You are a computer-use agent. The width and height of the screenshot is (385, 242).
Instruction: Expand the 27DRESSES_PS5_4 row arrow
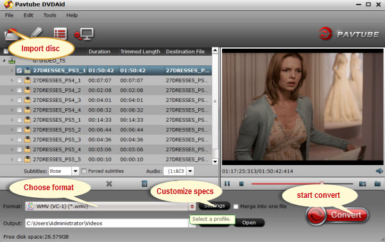[12, 149]
